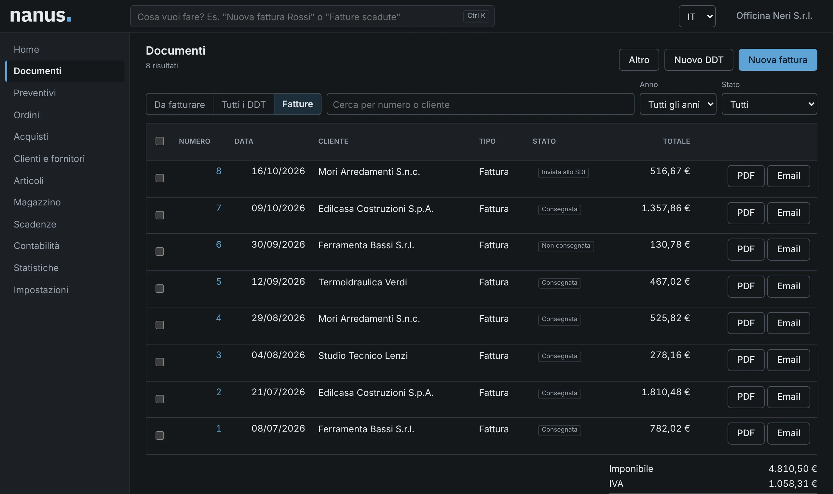Click the Cerca per numero o cliente field
The image size is (833, 494).
[x=480, y=104]
